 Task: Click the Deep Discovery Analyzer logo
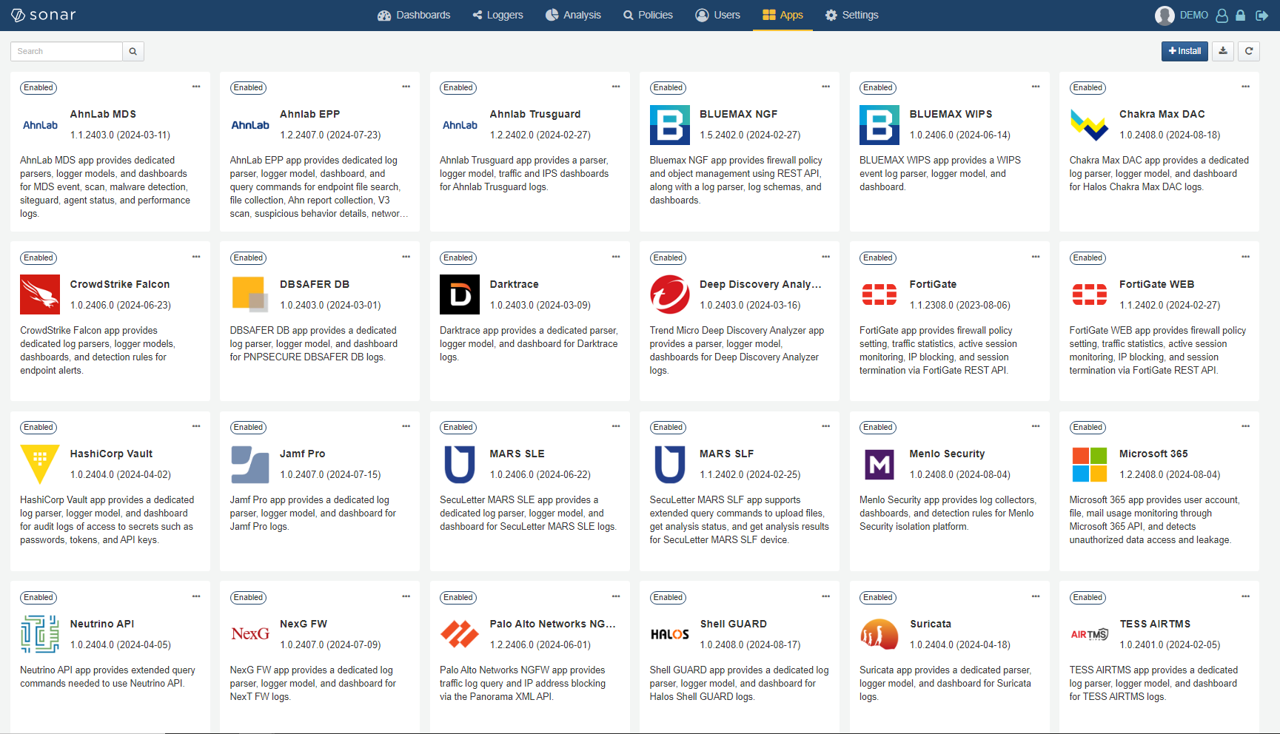tap(670, 294)
